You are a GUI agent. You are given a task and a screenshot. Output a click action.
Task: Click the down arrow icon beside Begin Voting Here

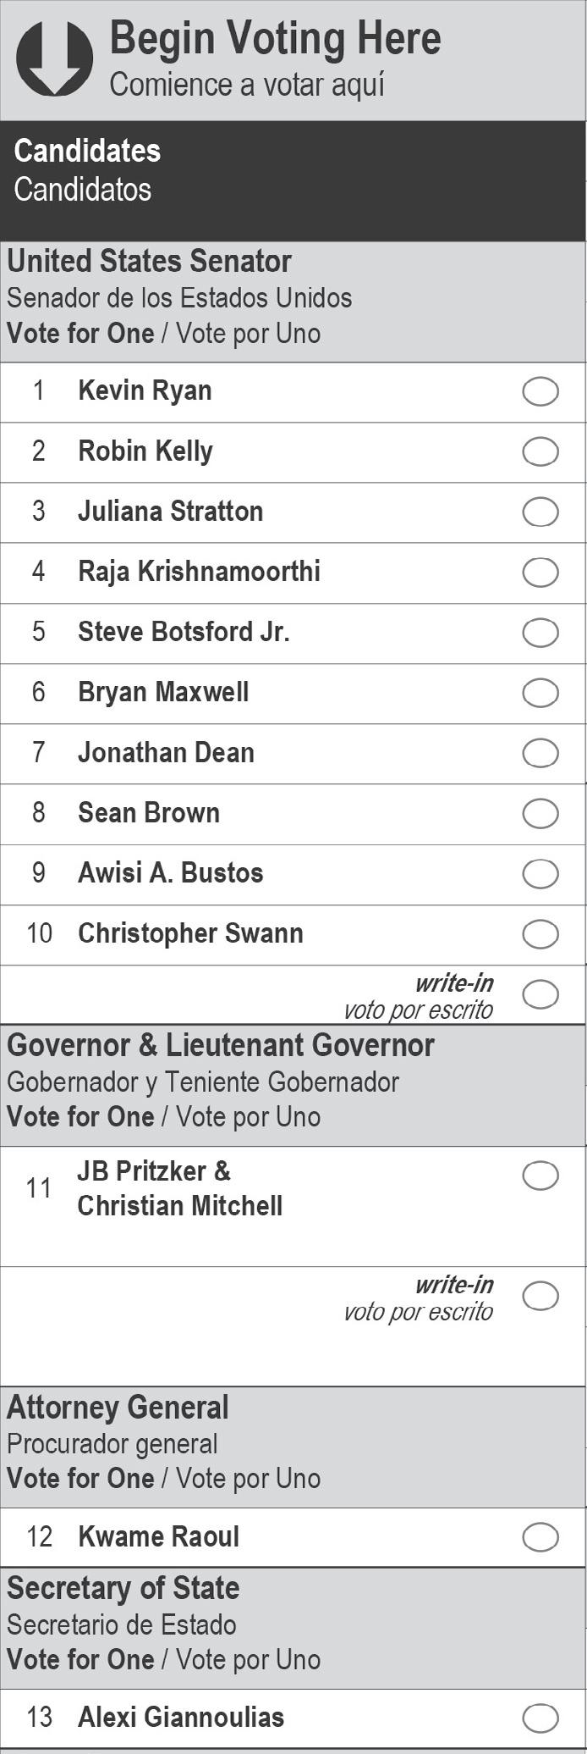tap(54, 58)
